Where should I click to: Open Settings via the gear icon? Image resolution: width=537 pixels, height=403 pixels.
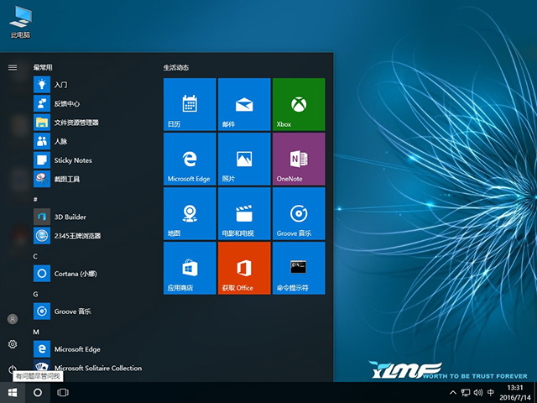pos(13,344)
